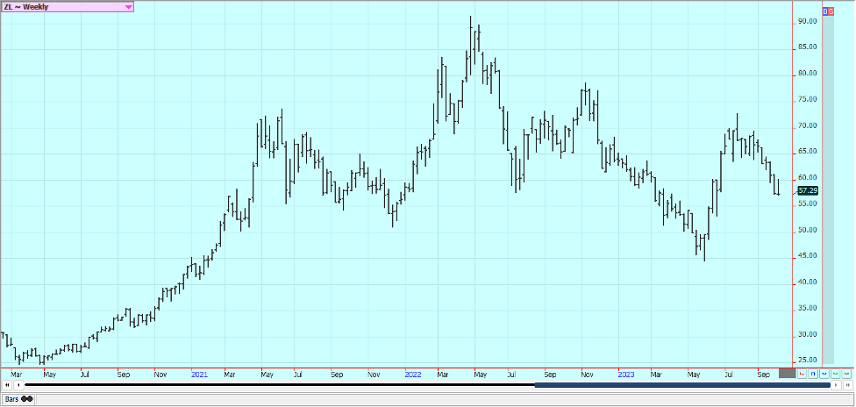Click the empty status field beside Bars

coord(445,399)
